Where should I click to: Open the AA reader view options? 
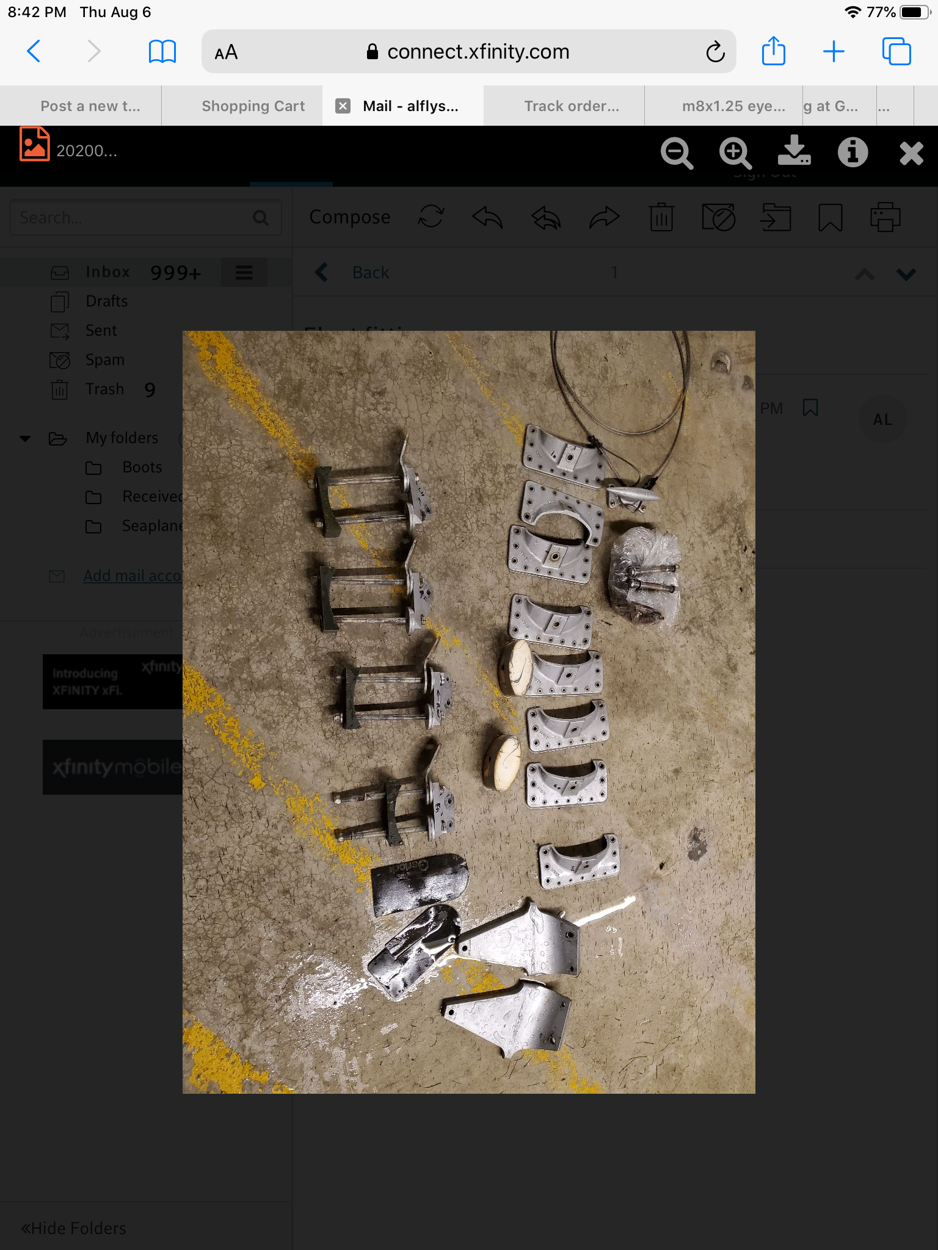click(x=226, y=52)
